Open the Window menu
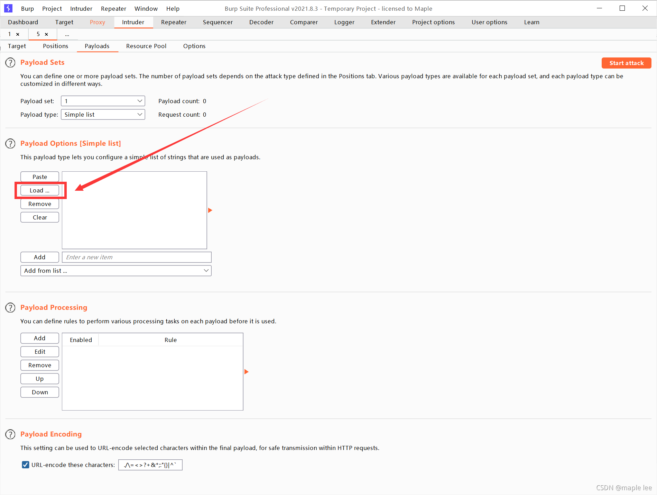 point(146,9)
